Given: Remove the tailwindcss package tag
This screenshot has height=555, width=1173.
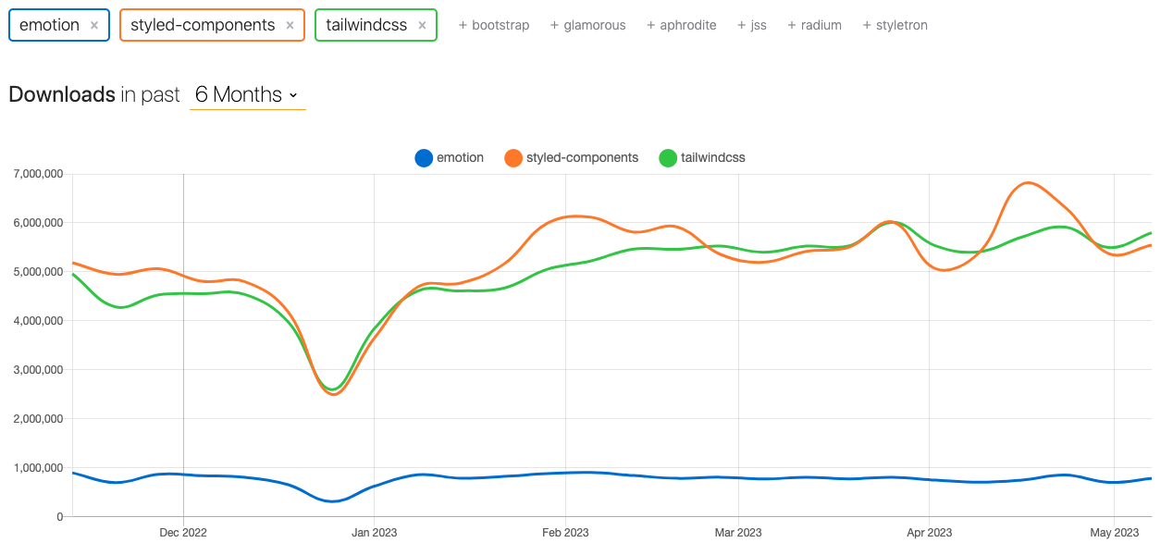Looking at the screenshot, I should [x=422, y=26].
